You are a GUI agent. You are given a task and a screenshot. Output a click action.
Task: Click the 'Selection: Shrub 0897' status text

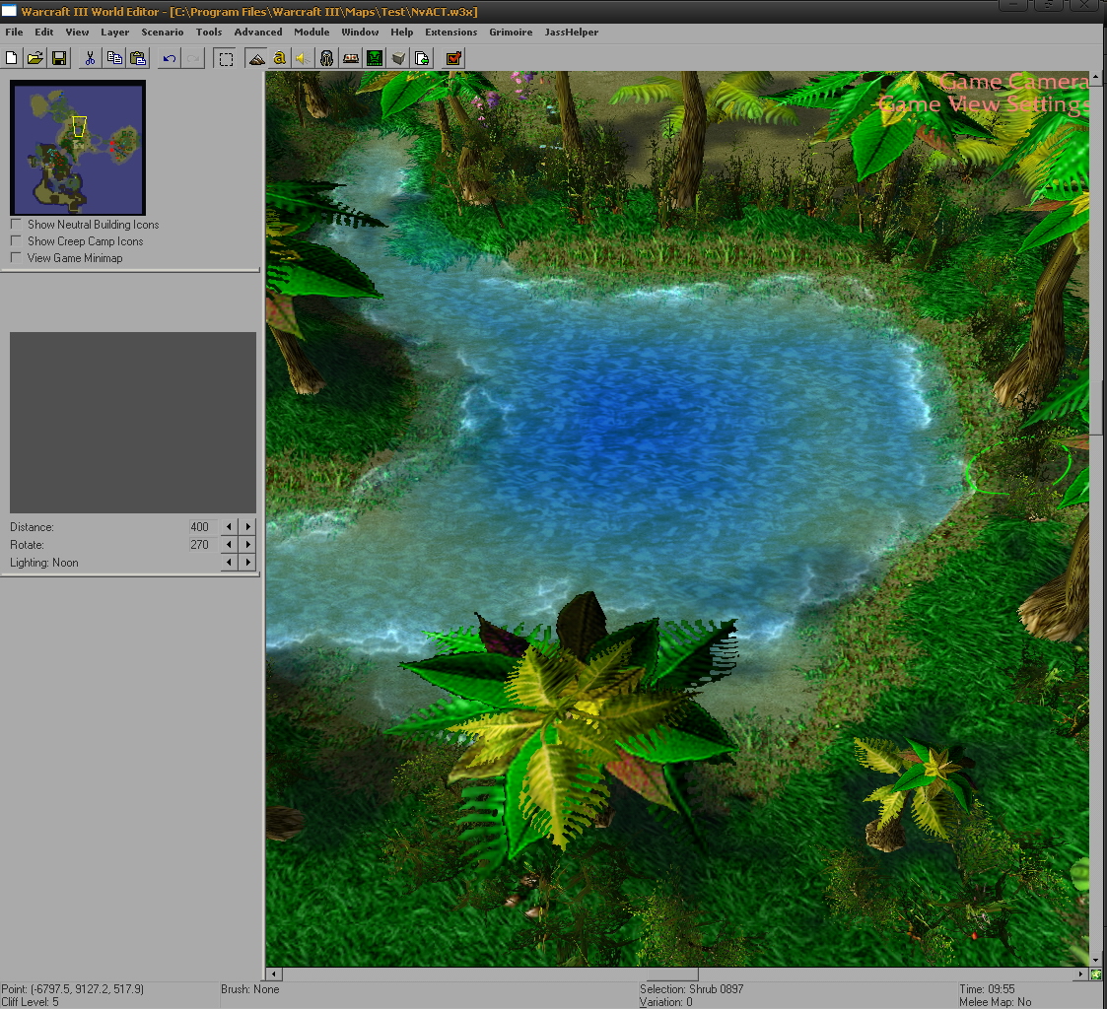pos(691,989)
